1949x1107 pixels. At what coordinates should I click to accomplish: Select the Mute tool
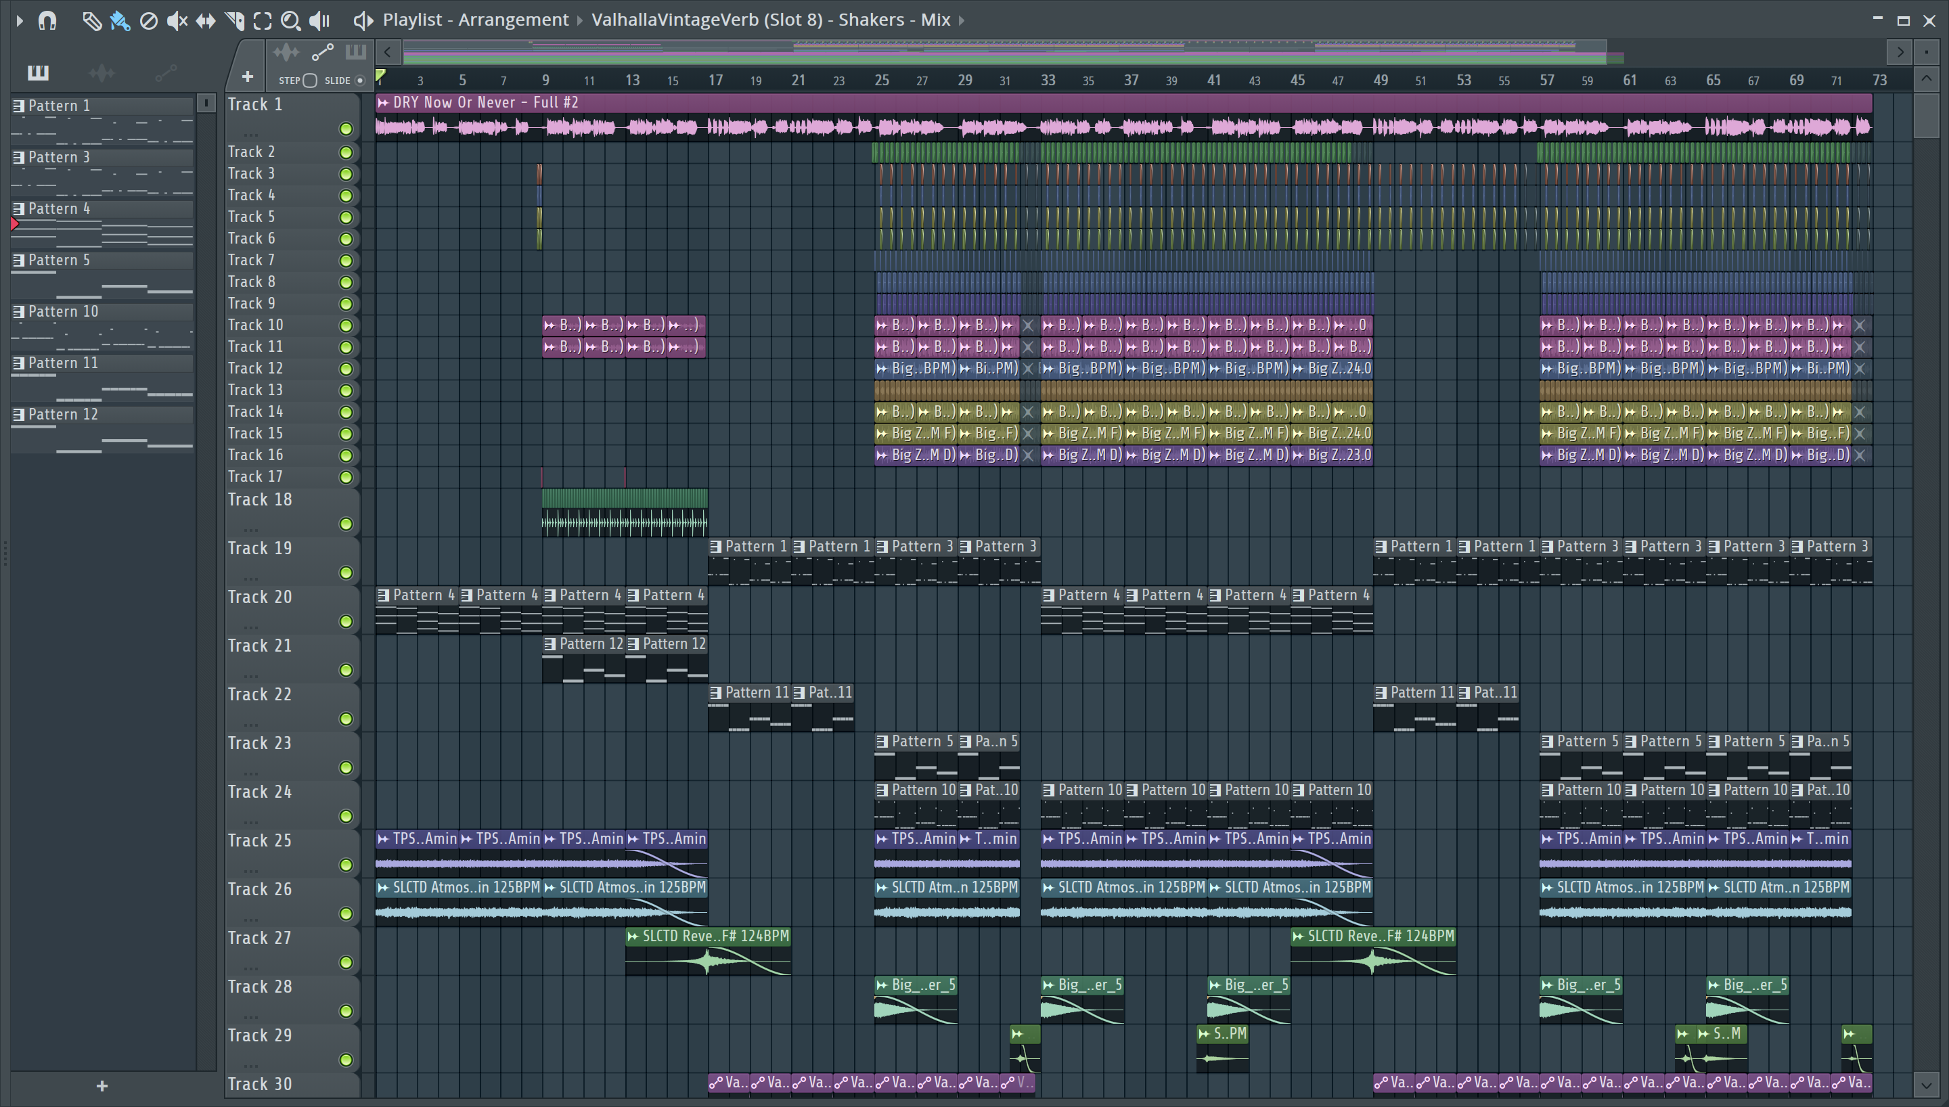click(x=177, y=20)
